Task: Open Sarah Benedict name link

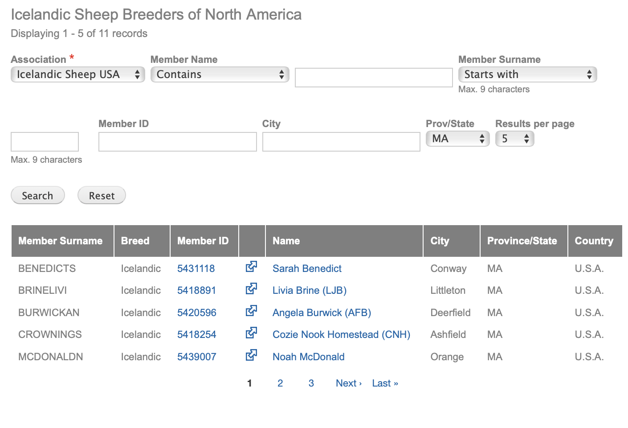Action: pyautogui.click(x=307, y=268)
